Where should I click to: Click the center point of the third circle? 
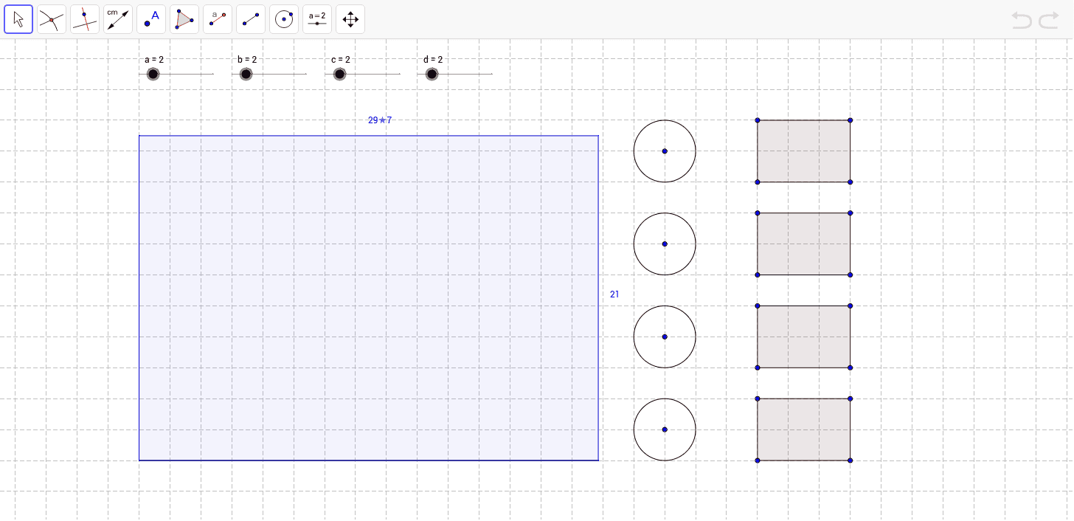pyautogui.click(x=665, y=337)
